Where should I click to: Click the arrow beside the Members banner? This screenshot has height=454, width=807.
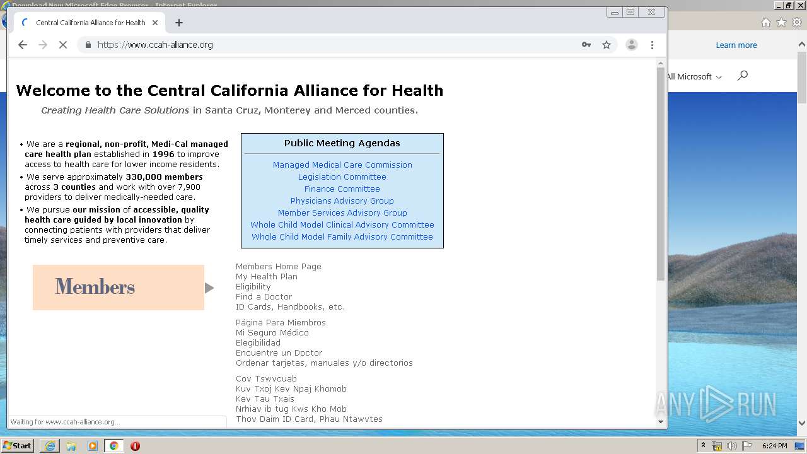pyautogui.click(x=209, y=288)
